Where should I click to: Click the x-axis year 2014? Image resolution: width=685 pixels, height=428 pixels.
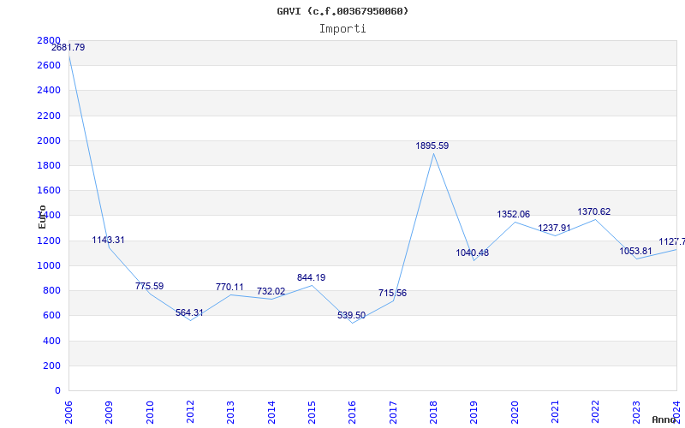(271, 413)
